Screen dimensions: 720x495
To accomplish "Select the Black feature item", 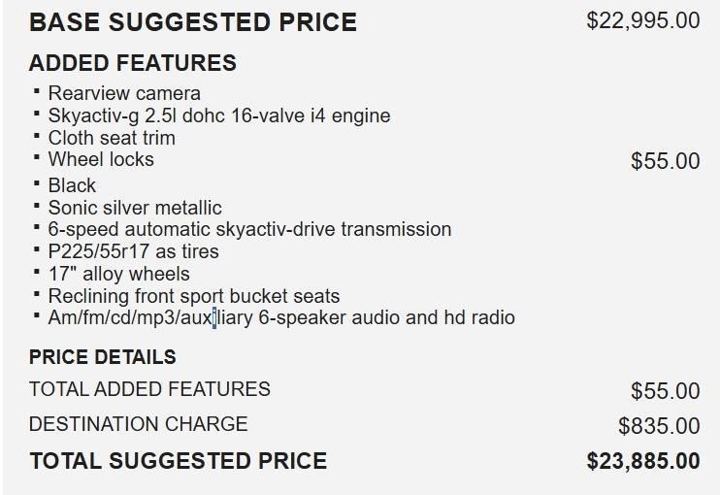I will coord(72,185).
